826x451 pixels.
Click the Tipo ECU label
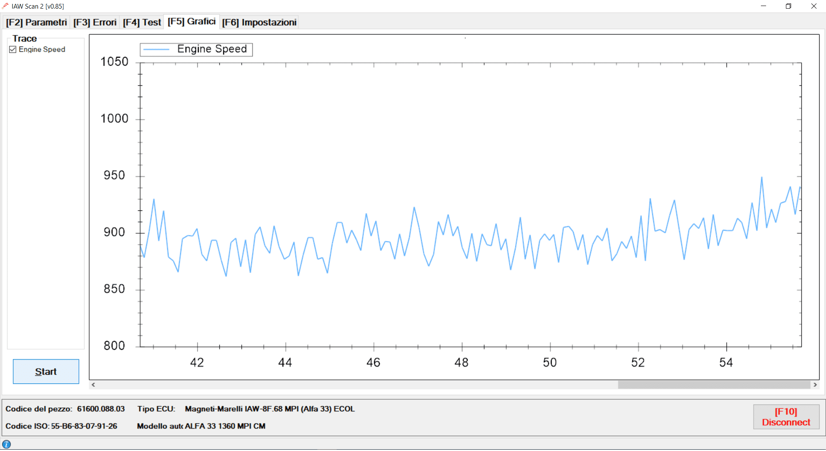pos(156,409)
